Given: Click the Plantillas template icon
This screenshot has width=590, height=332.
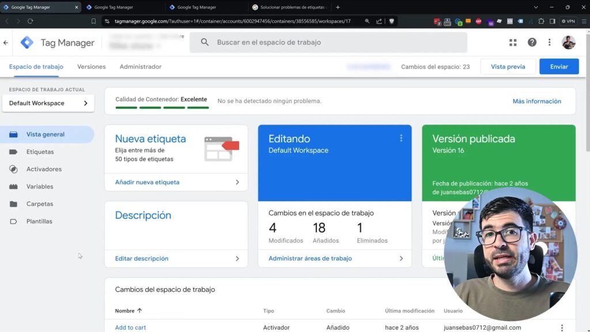Looking at the screenshot, I should click(14, 221).
